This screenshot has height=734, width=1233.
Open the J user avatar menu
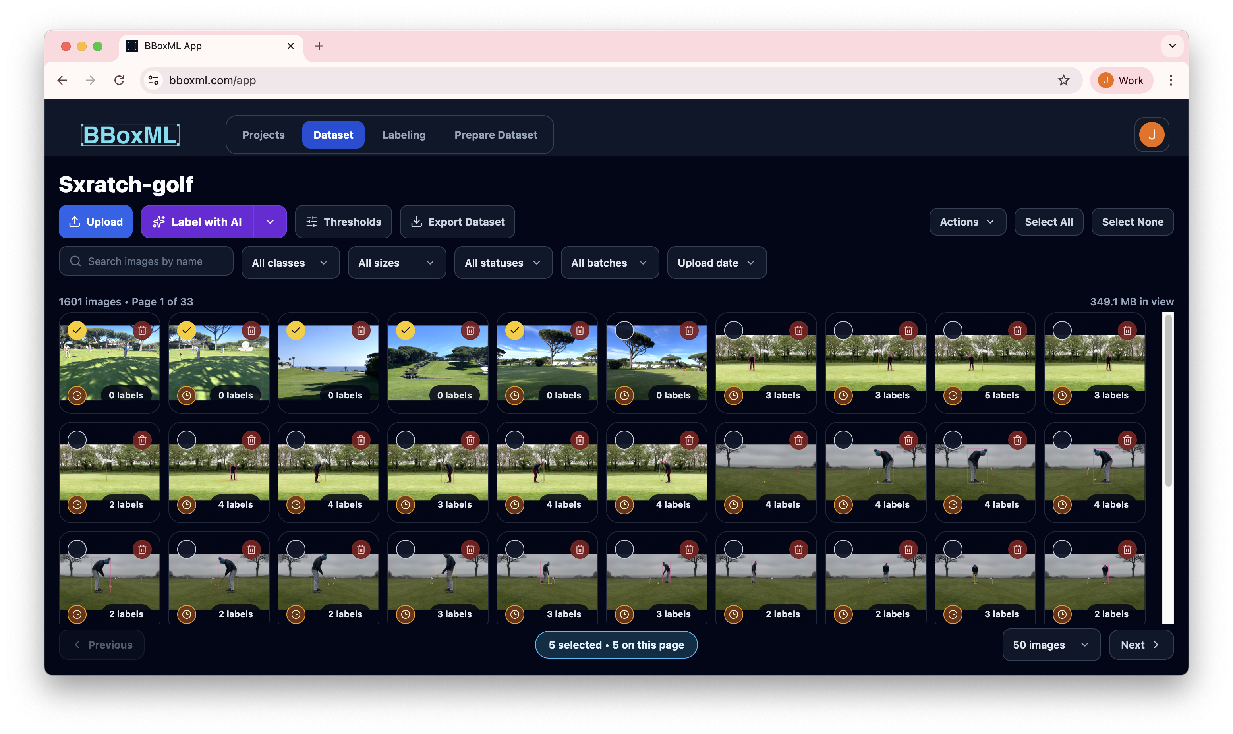1152,134
